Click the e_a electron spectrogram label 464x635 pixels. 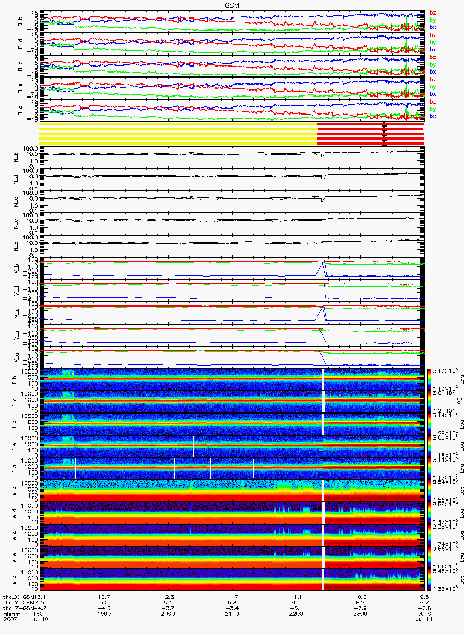pos(14,581)
